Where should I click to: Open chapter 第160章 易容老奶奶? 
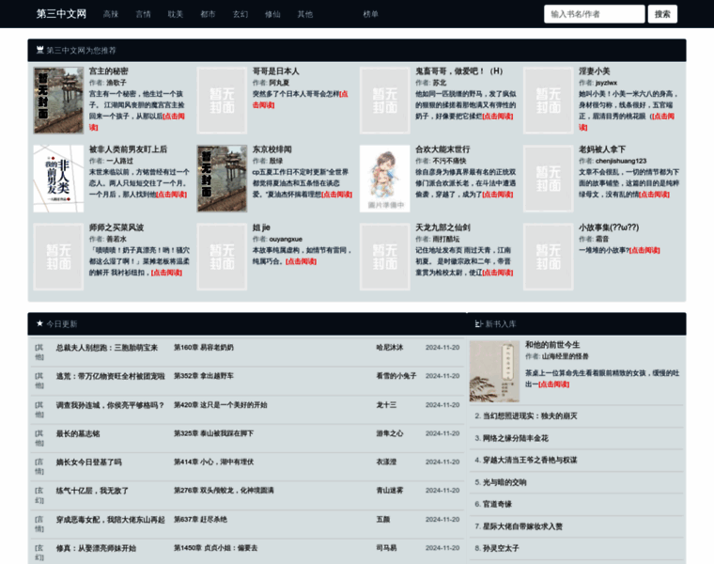[x=203, y=348]
